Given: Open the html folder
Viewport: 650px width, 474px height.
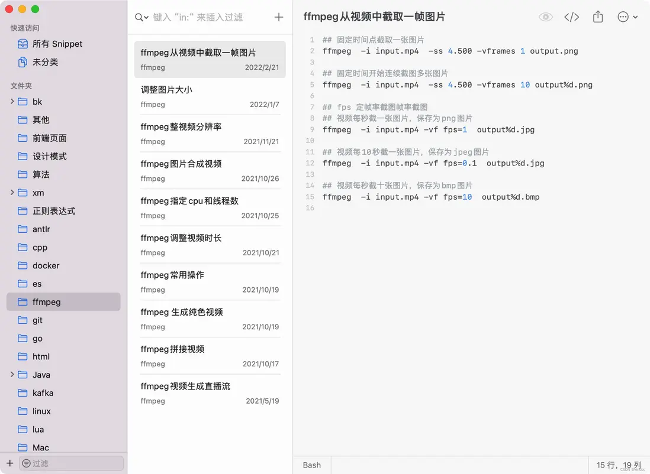Looking at the screenshot, I should (63, 356).
